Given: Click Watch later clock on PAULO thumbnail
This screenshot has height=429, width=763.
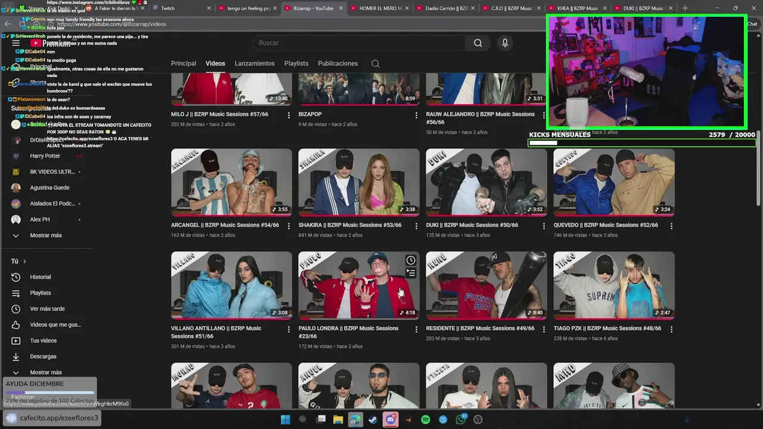Looking at the screenshot, I should [411, 260].
